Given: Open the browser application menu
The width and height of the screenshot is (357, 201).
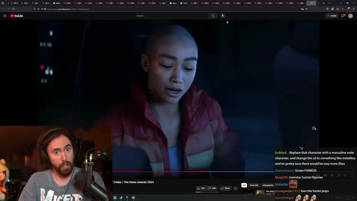Looking at the screenshot, I should click(x=354, y=9).
